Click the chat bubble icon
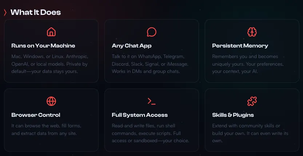This screenshot has height=156, width=303. (x=152, y=32)
